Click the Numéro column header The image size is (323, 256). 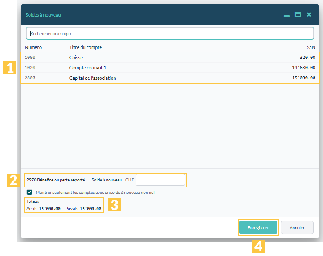[33, 47]
